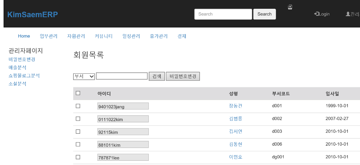Click department code d002
This screenshot has width=360, height=165.
click(x=277, y=118)
